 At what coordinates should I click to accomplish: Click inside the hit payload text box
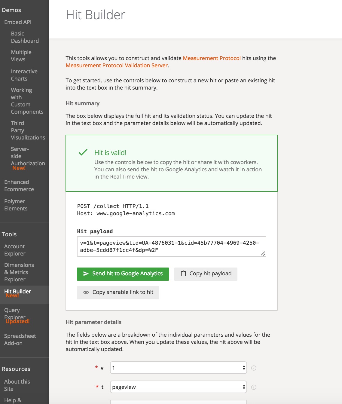click(172, 246)
